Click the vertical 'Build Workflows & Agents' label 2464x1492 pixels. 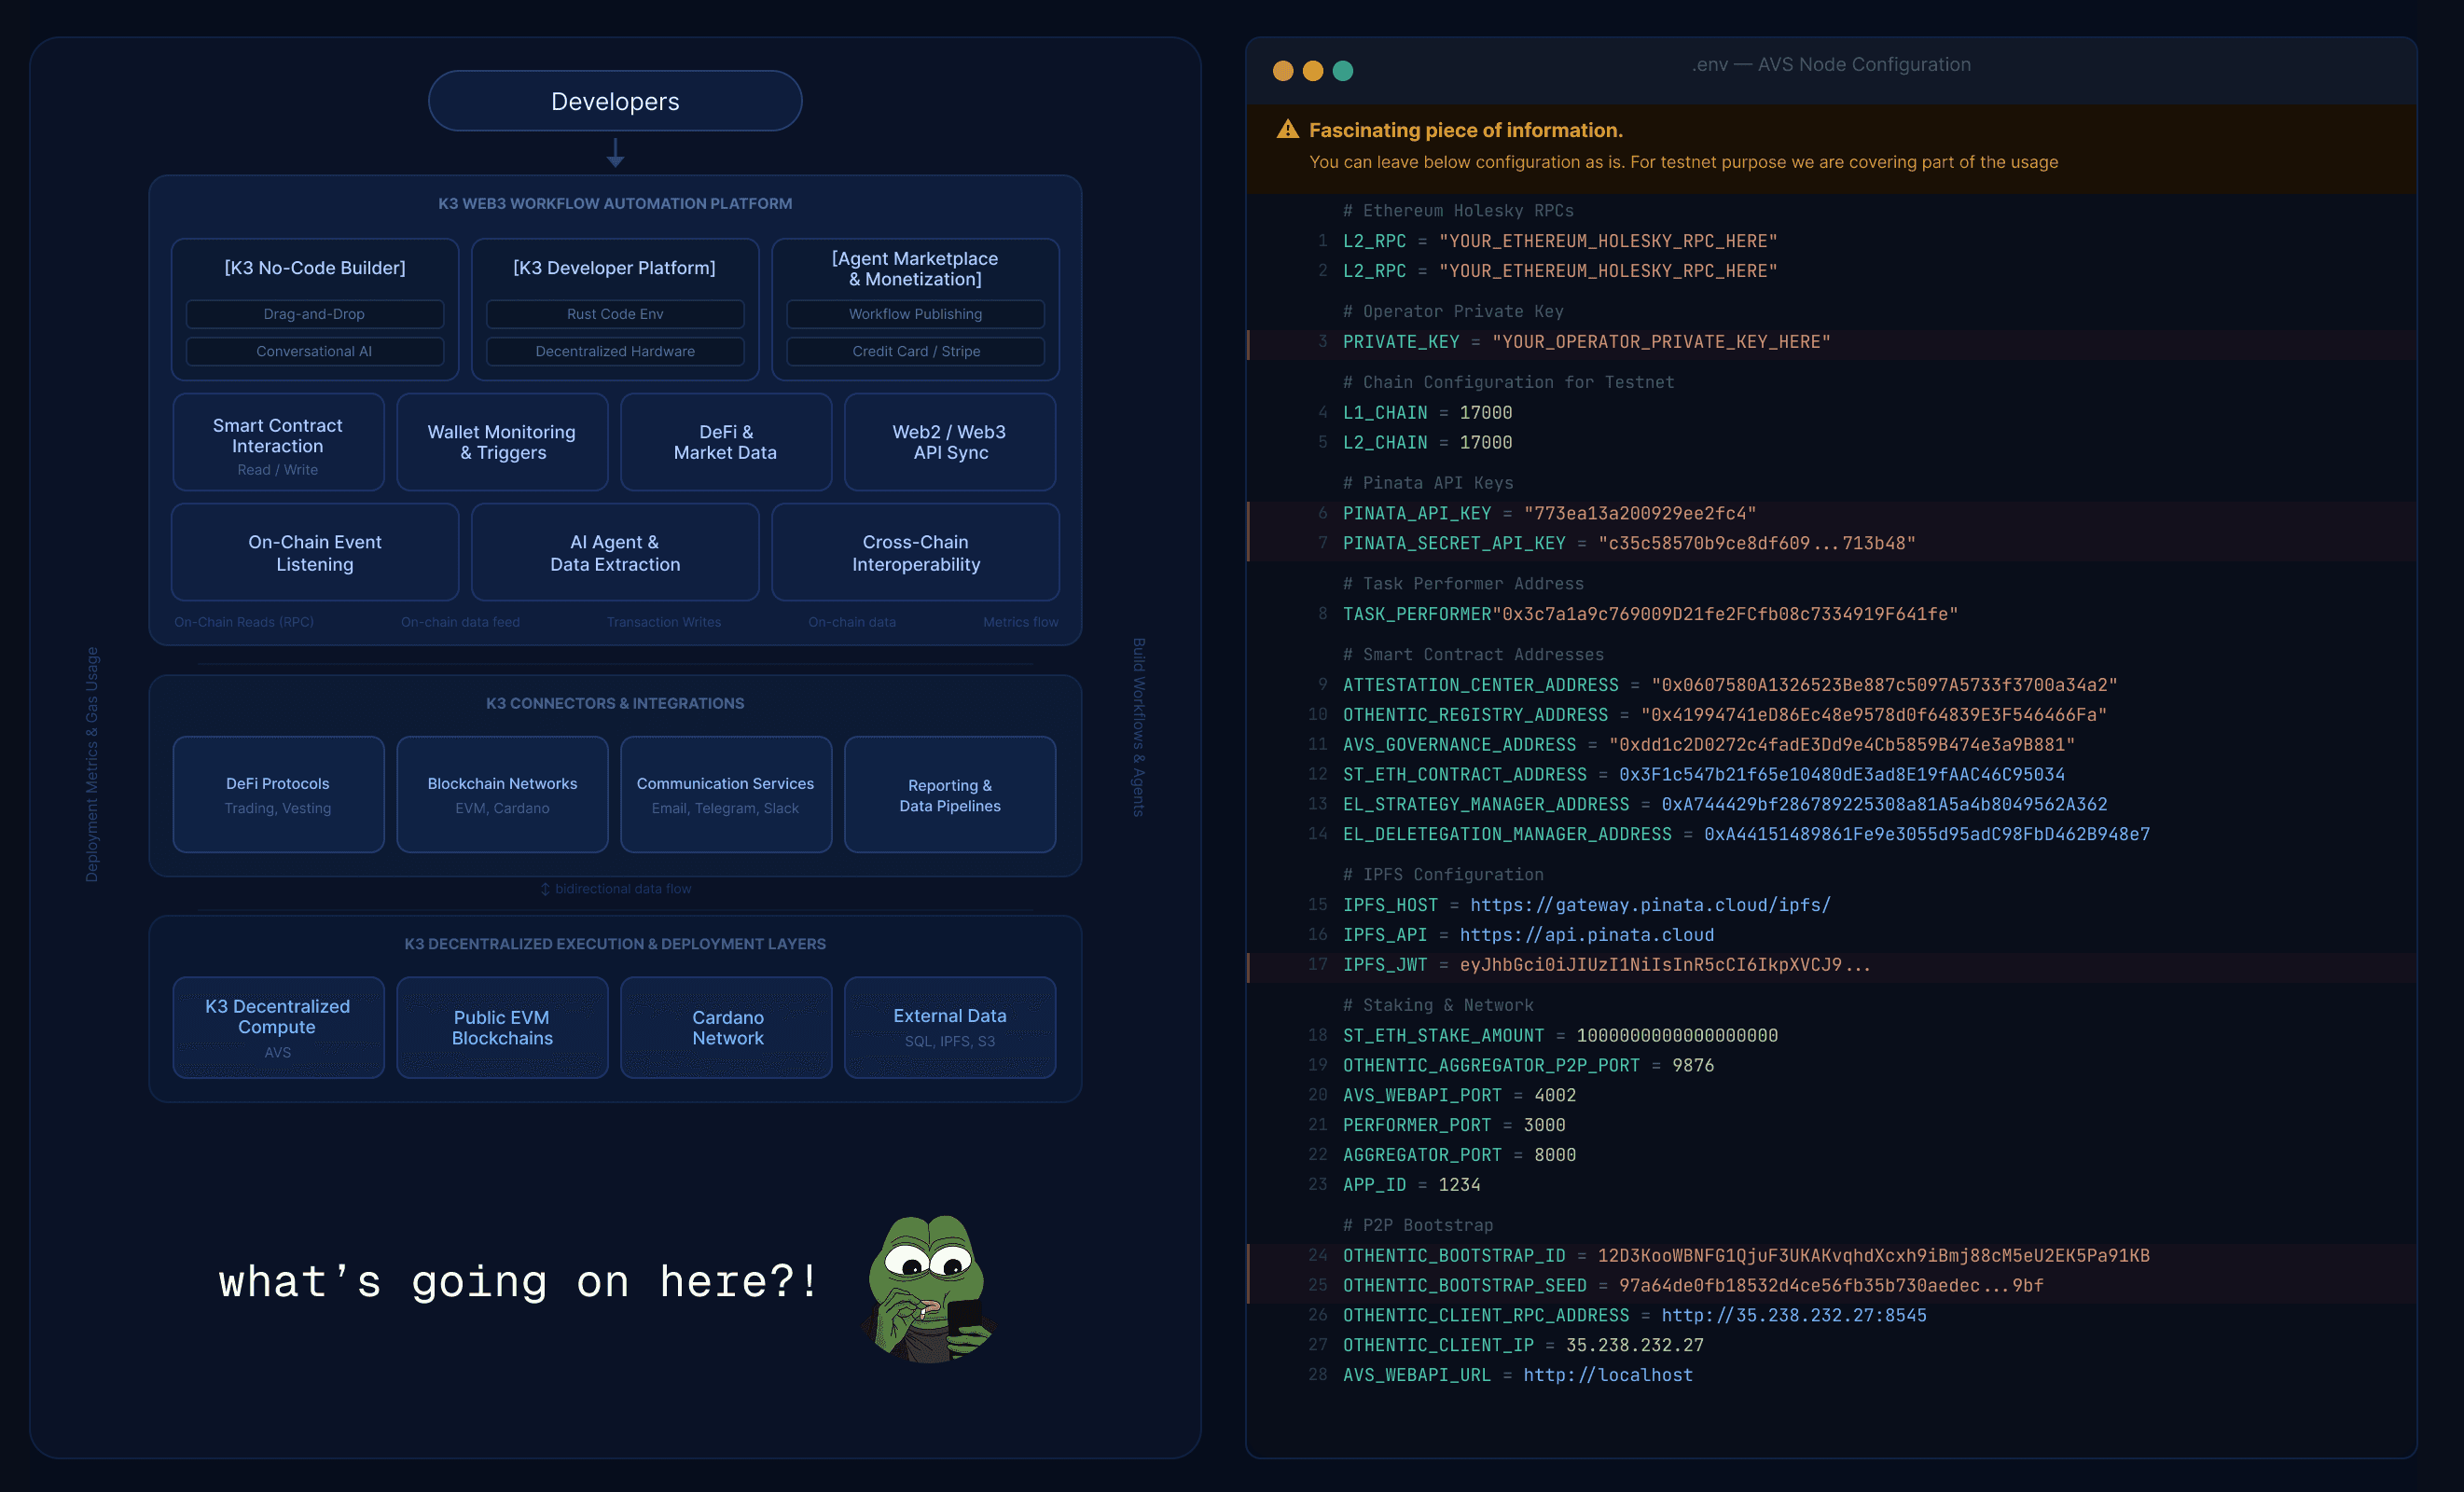pos(1138,727)
